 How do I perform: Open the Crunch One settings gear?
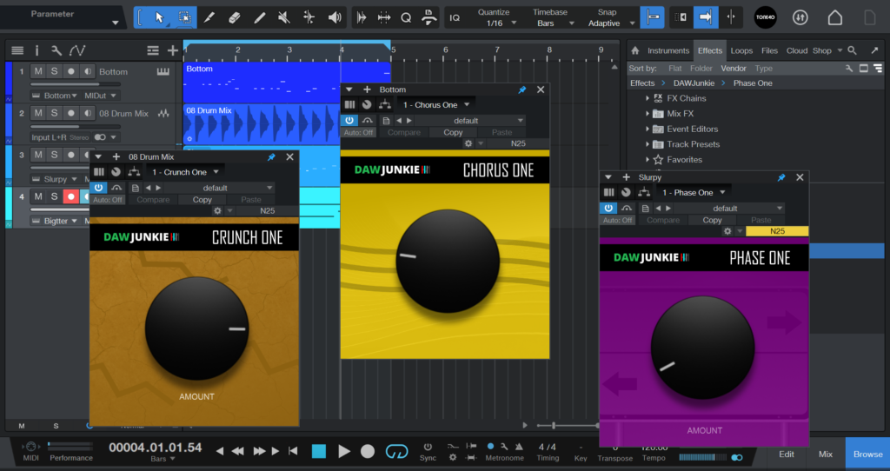point(217,210)
